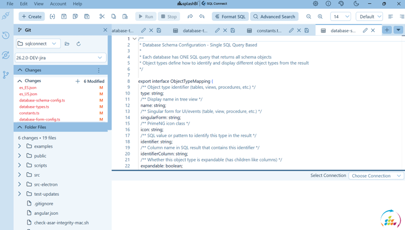This screenshot has height=230, width=405.
Task: Stage all changes with the plus icon
Action: coord(78,81)
